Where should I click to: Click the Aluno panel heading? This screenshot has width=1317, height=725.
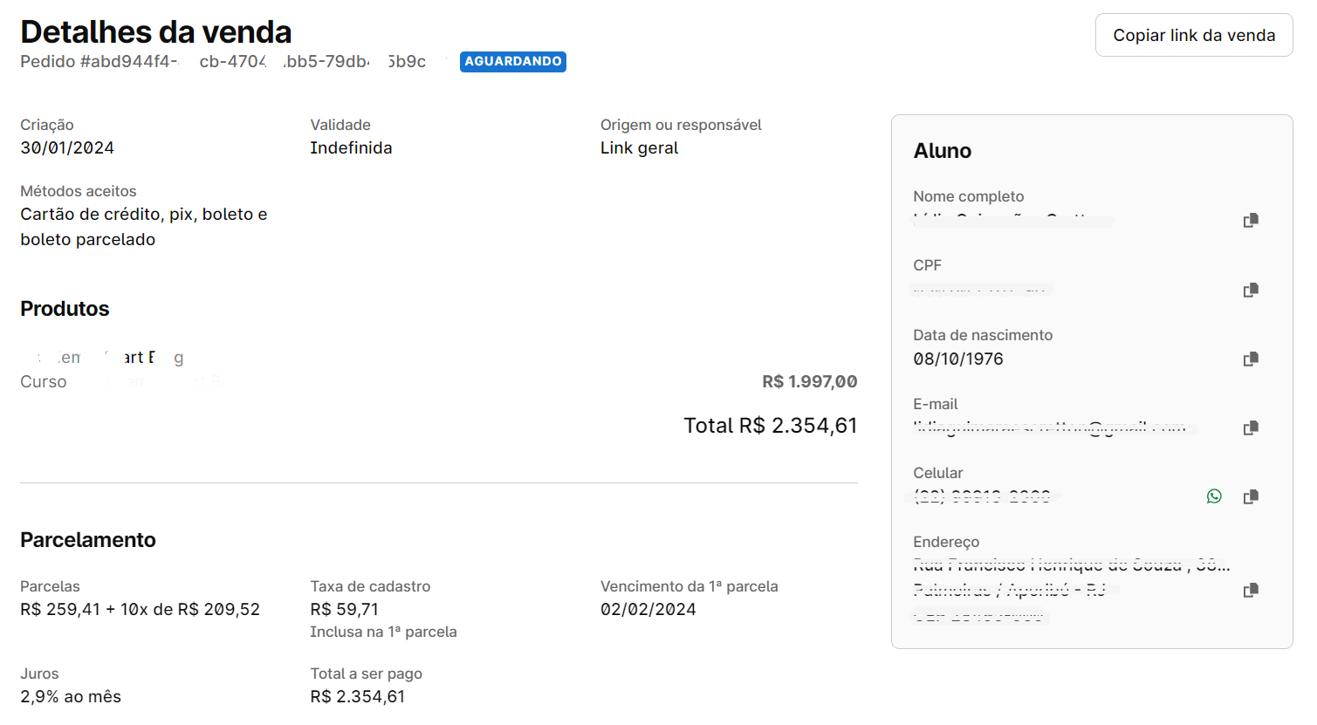click(x=942, y=151)
